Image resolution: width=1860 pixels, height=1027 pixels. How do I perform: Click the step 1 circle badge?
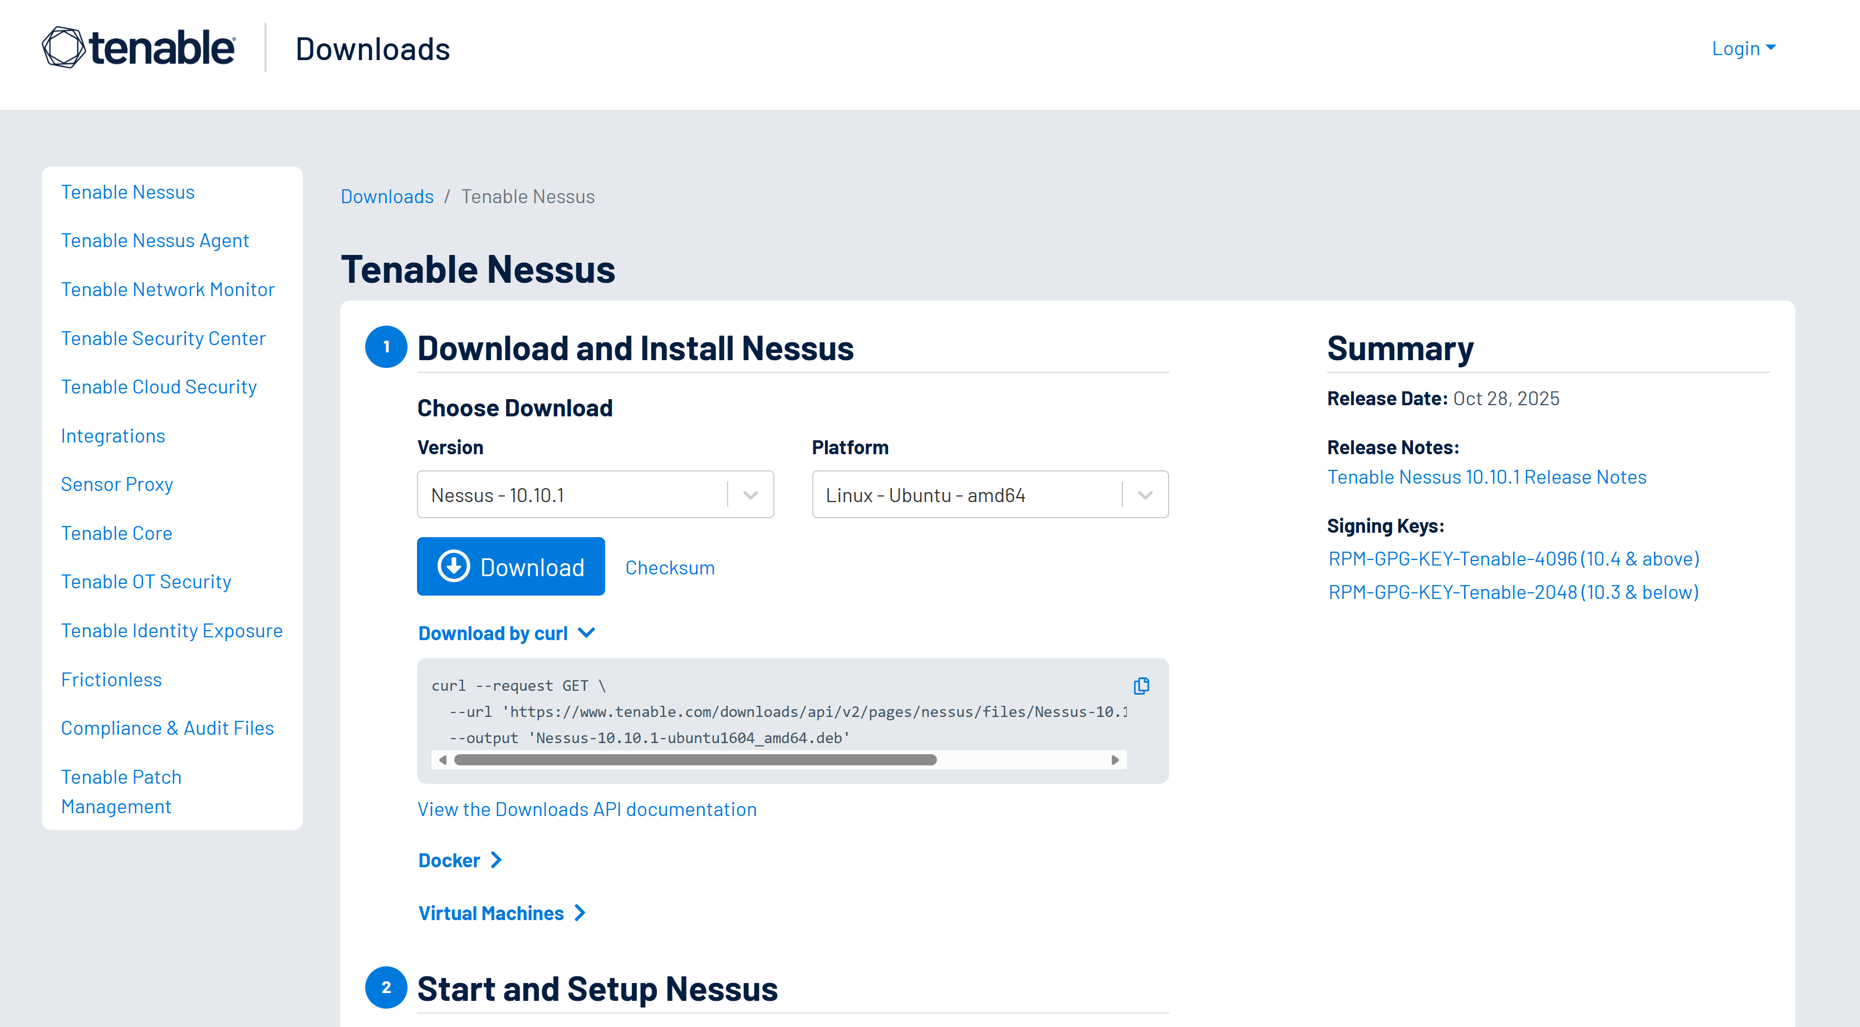(x=386, y=347)
